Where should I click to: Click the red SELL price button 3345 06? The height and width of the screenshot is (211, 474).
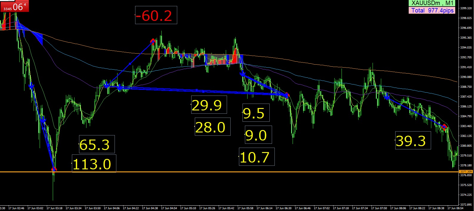(14, 7)
